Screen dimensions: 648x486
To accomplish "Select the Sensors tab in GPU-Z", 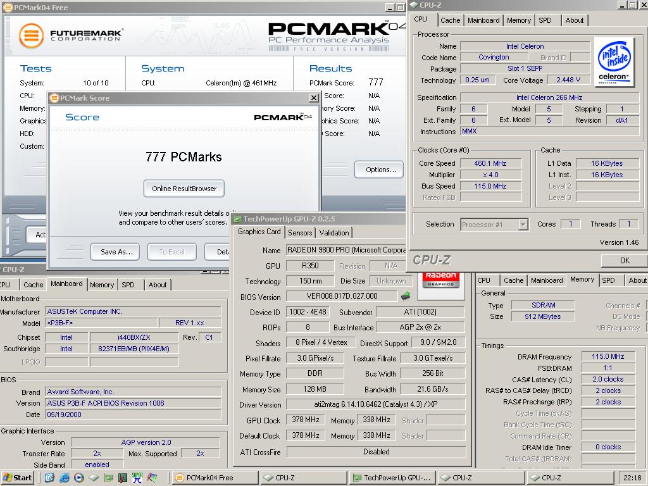I will coord(300,233).
